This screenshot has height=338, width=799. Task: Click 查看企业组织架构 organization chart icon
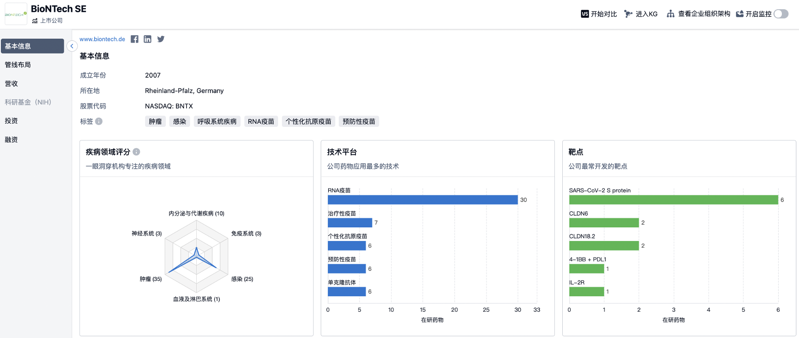coord(671,14)
